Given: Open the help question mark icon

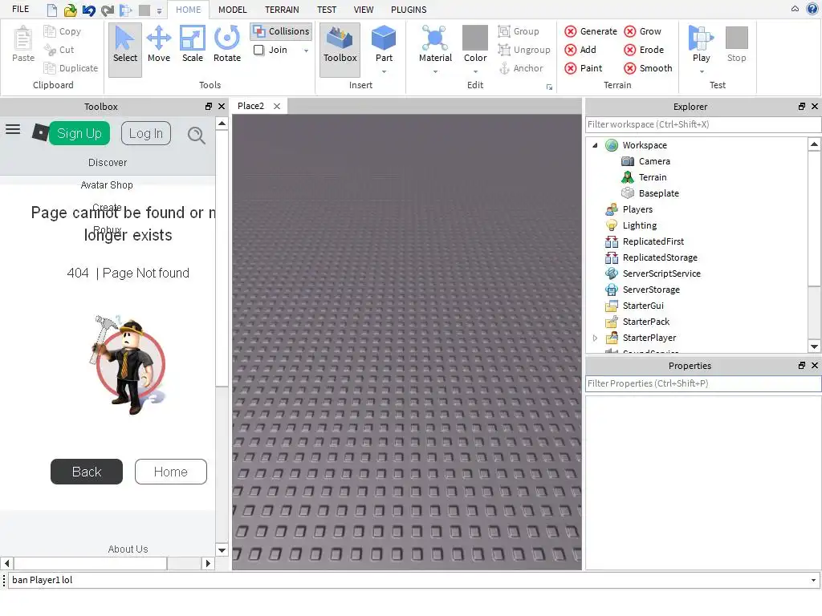Looking at the screenshot, I should tap(812, 9).
